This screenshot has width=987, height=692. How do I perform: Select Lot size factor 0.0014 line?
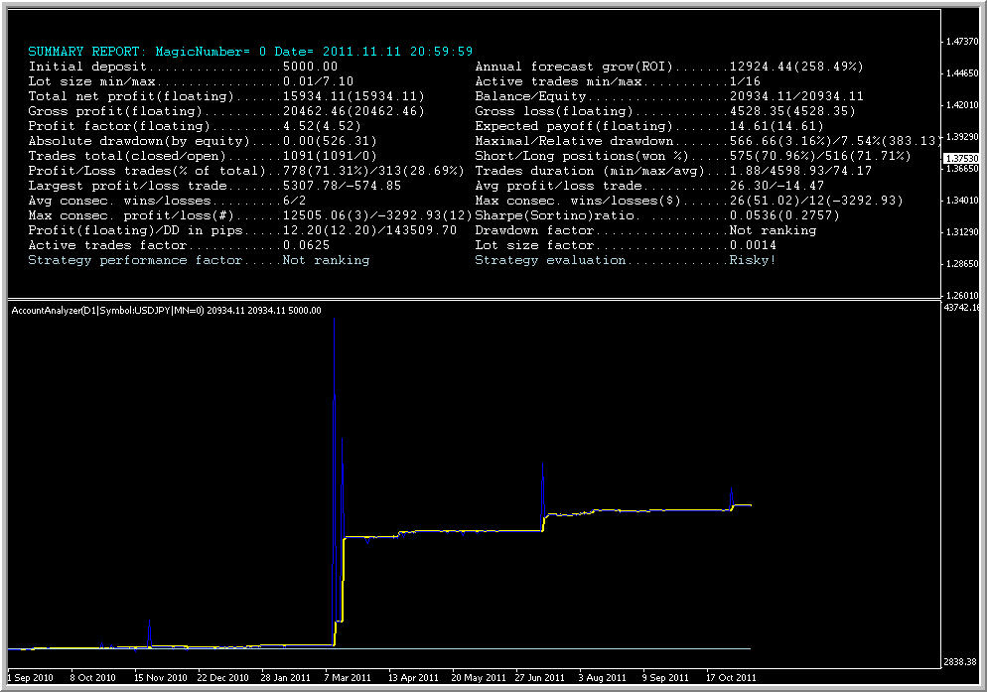(626, 245)
